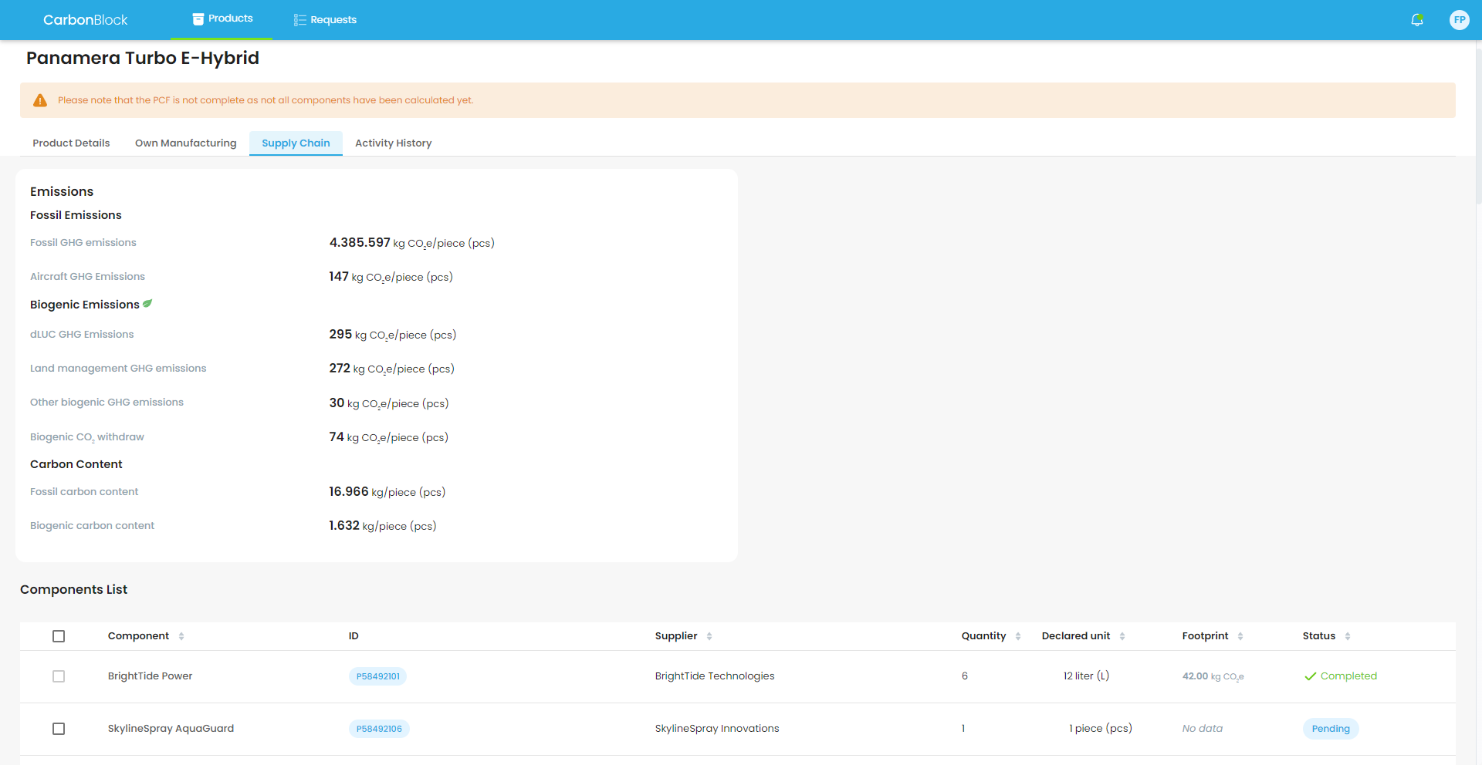
Task: Click the dLUC GHG Emissions value 295
Action: pyautogui.click(x=340, y=335)
